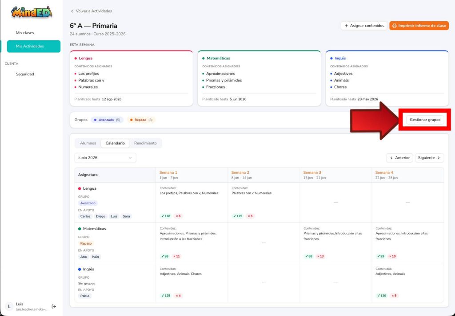
Task: Select the Carlos support student chip
Action: coord(85,216)
